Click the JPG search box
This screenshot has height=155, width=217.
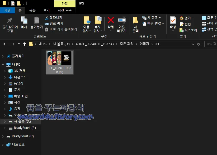click(x=211, y=44)
